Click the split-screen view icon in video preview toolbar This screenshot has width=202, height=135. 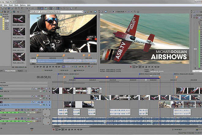pyautogui.click(x=113, y=12)
